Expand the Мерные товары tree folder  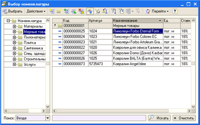[x=14, y=32]
